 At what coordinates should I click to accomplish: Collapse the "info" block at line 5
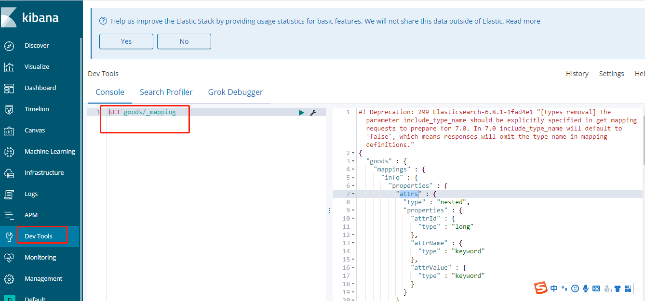(353, 178)
